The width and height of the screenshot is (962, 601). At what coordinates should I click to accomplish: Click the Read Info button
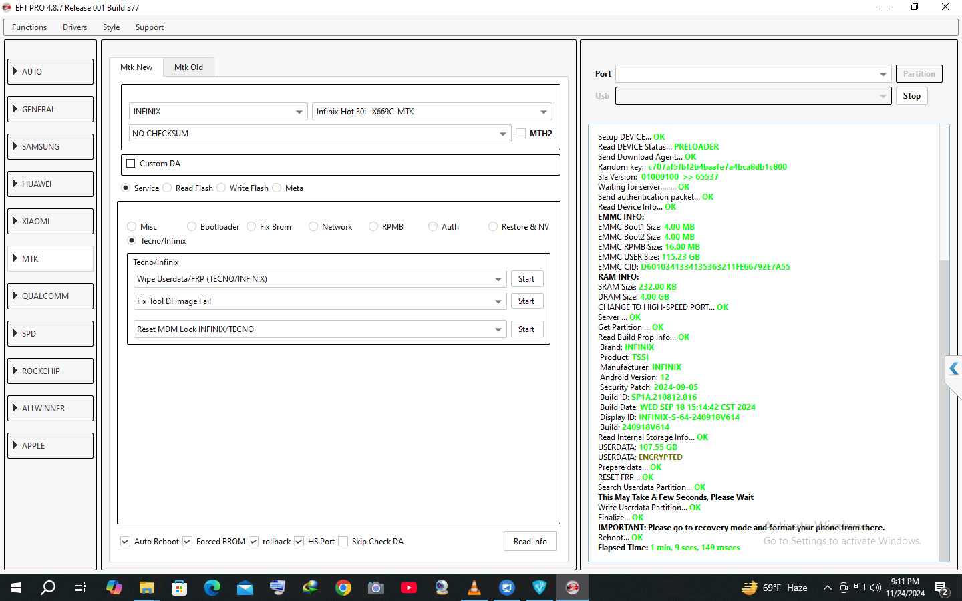point(530,542)
